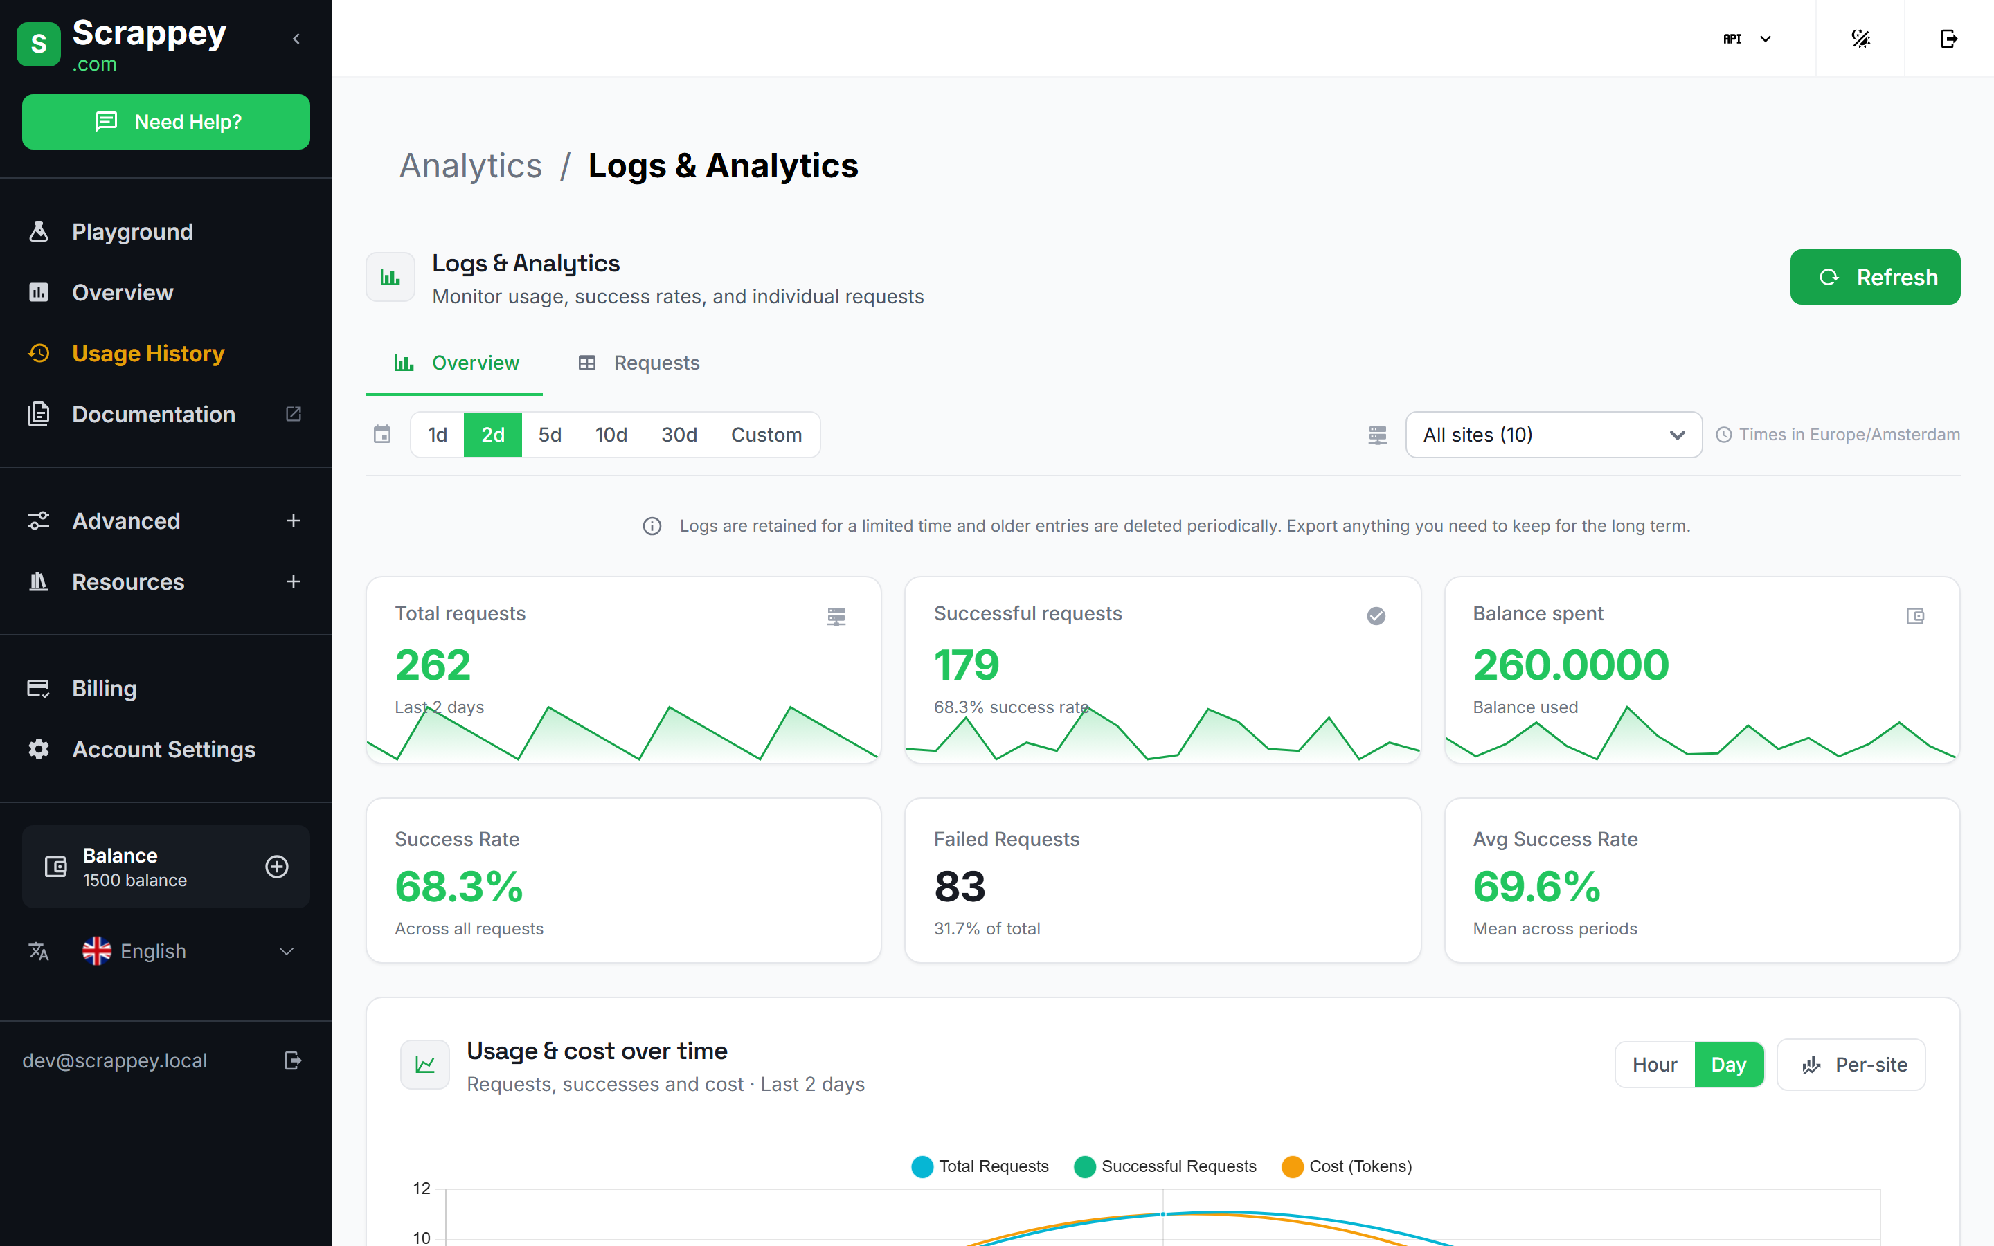Click the Billing card icon
This screenshot has height=1246, width=1994.
(x=39, y=688)
